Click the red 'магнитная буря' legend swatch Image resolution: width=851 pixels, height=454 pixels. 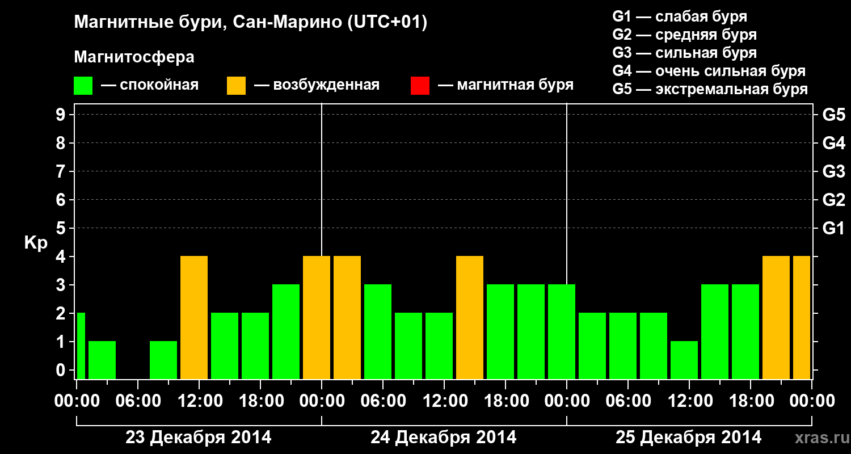[420, 86]
